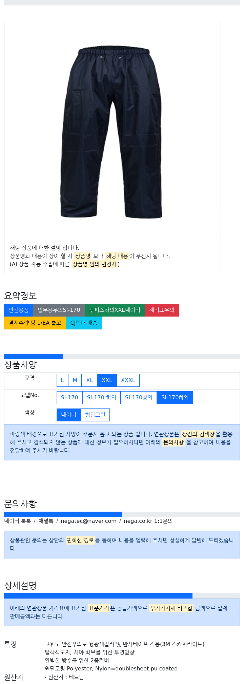Select highlighted model SI-170하의

(x=175, y=398)
